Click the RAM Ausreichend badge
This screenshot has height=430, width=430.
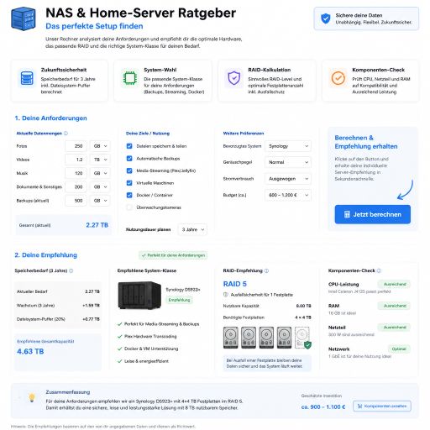[x=394, y=306]
